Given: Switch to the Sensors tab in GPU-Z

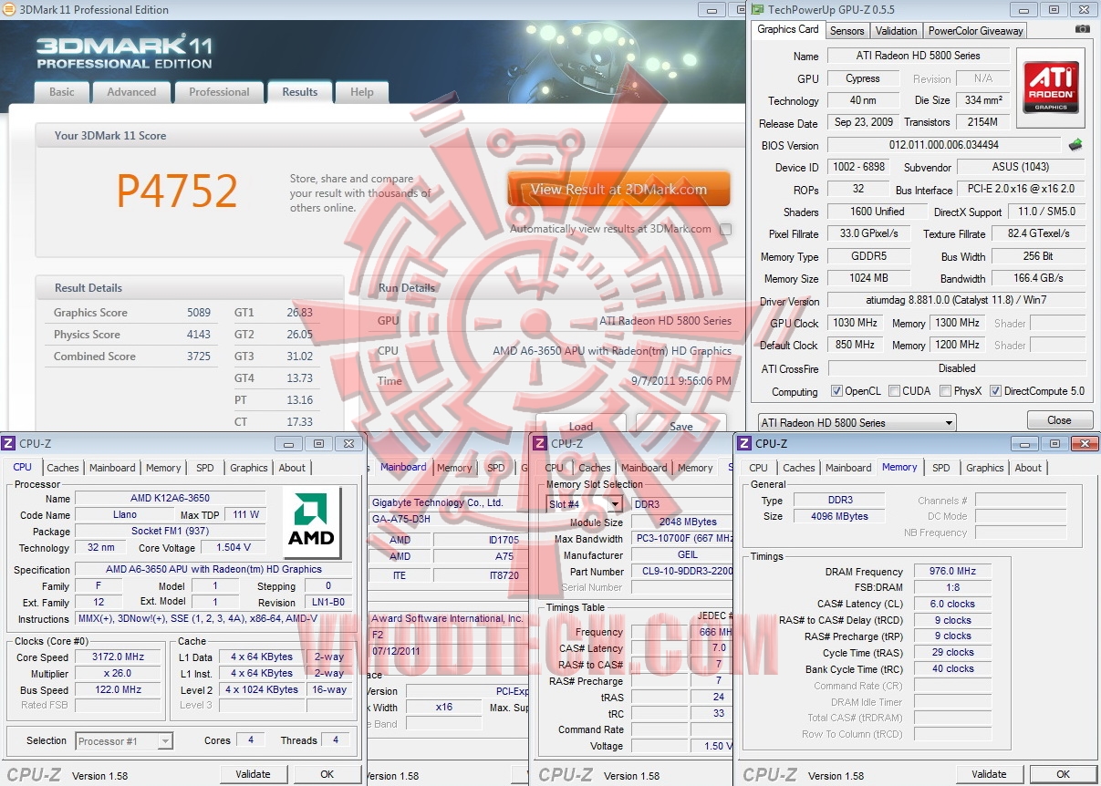Looking at the screenshot, I should pos(847,30).
